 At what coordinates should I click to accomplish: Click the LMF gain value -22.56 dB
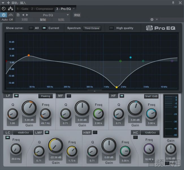coord(56,158)
